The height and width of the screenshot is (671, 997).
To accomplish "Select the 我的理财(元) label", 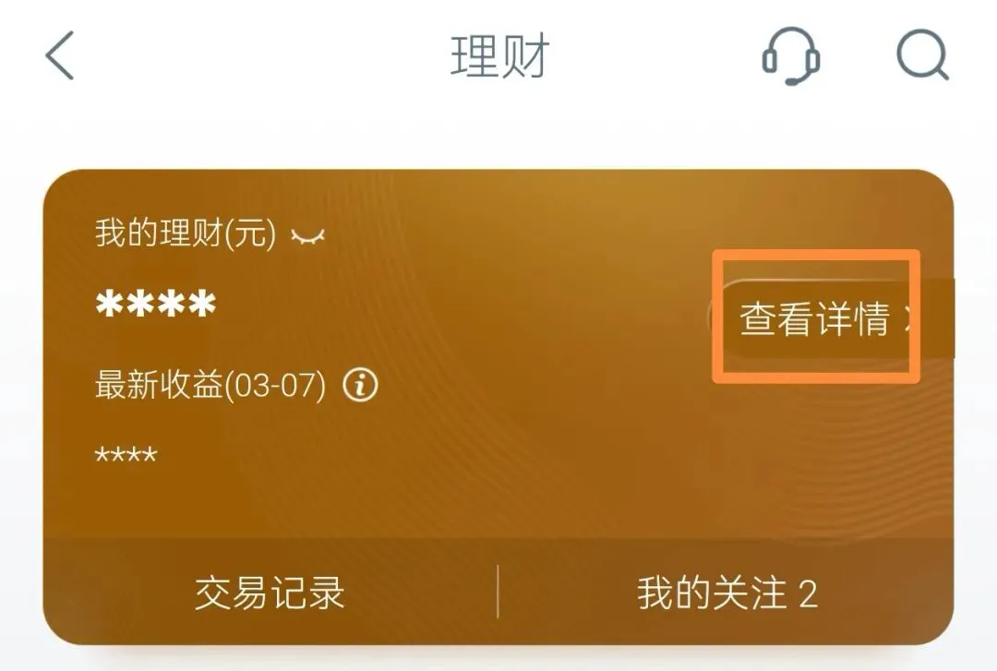I will pyautogui.click(x=186, y=233).
